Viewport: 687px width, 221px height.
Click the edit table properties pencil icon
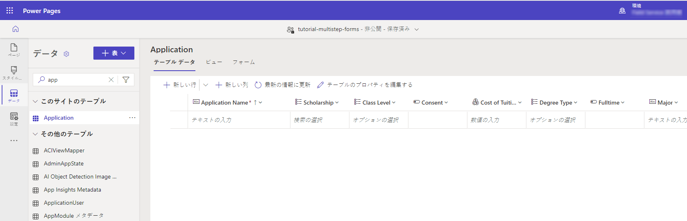click(320, 85)
